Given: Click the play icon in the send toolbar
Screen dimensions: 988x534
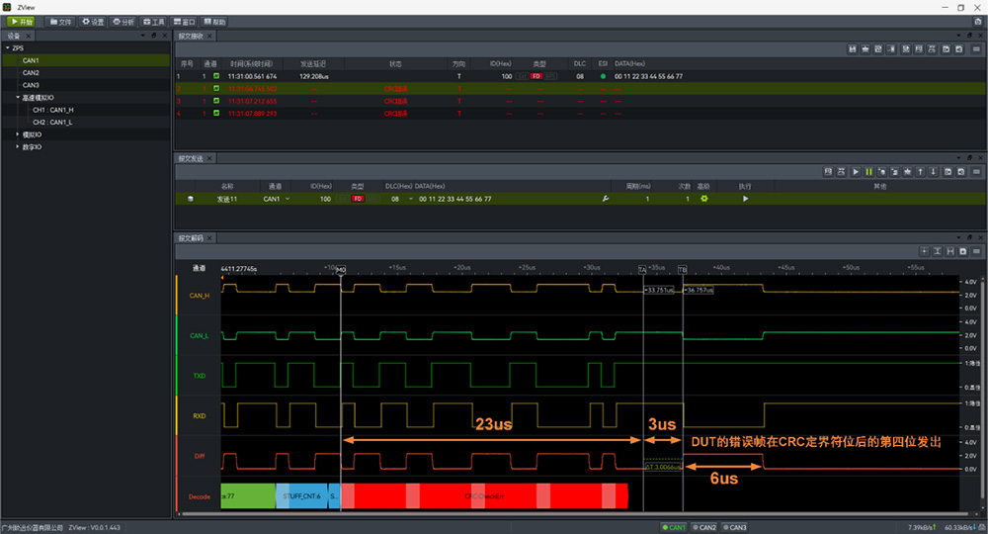Looking at the screenshot, I should click(x=856, y=172).
